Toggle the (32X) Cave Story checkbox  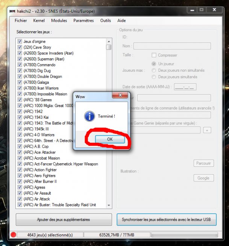[20, 47]
